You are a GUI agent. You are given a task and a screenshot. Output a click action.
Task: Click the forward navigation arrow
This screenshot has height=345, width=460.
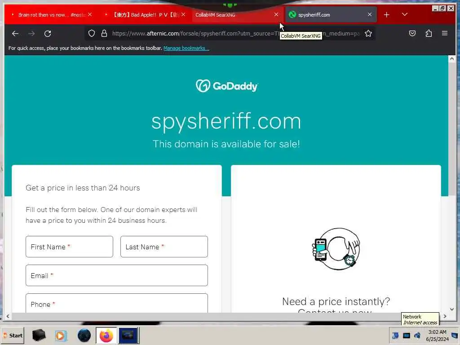pyautogui.click(x=31, y=33)
